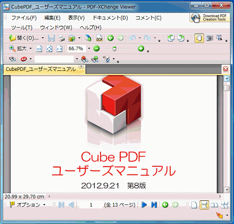Expand the search options funnel dropdown arrow
Image resolution: width=234 pixels, height=224 pixels.
pyautogui.click(x=114, y=59)
